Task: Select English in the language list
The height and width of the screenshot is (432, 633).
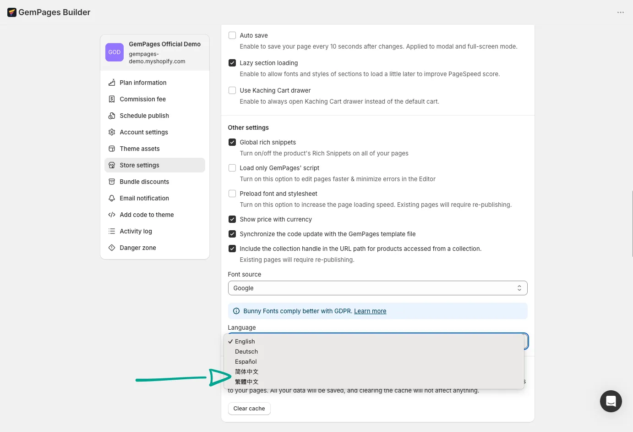Action: pos(374,341)
